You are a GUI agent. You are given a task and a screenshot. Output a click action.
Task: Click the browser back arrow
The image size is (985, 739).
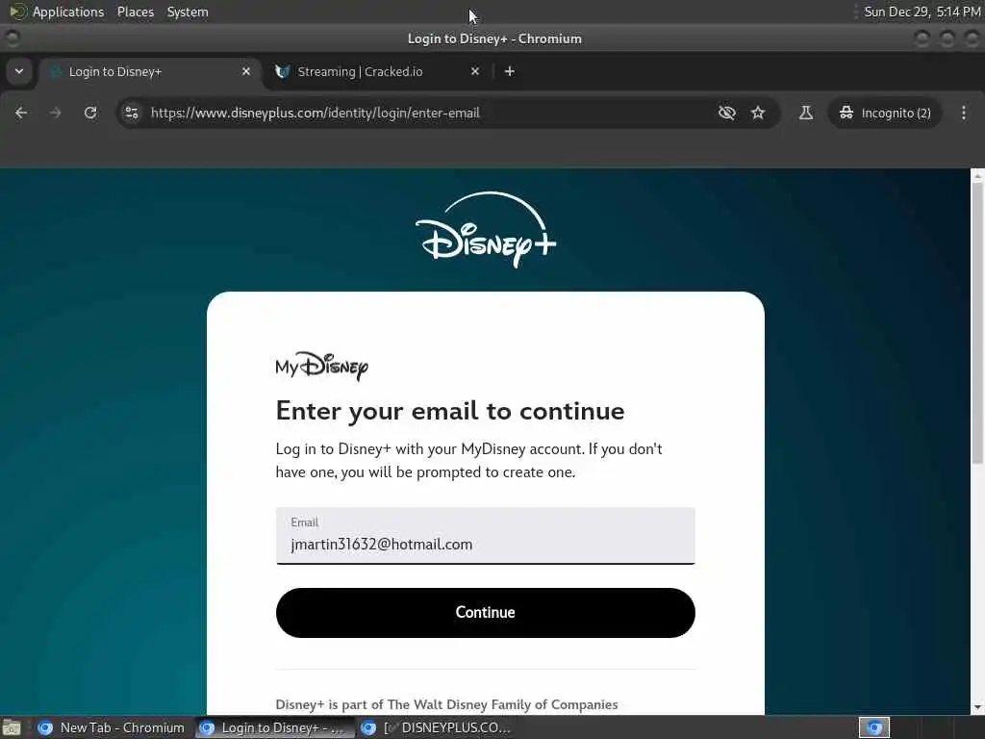tap(21, 114)
